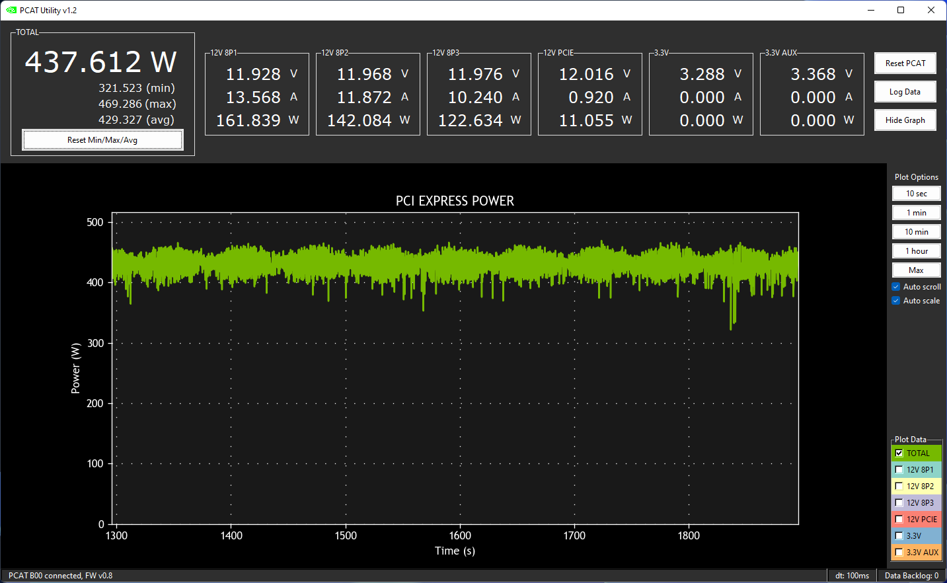Viewport: 947px width, 583px height.
Task: Click the PCAT Utility app icon in title bar
Action: 11,10
